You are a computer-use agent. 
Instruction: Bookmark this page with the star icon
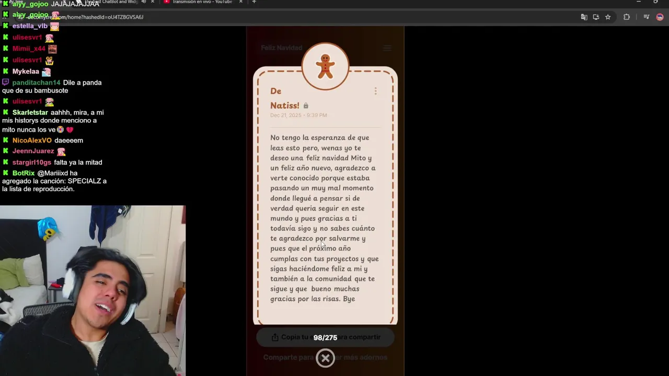point(608,17)
